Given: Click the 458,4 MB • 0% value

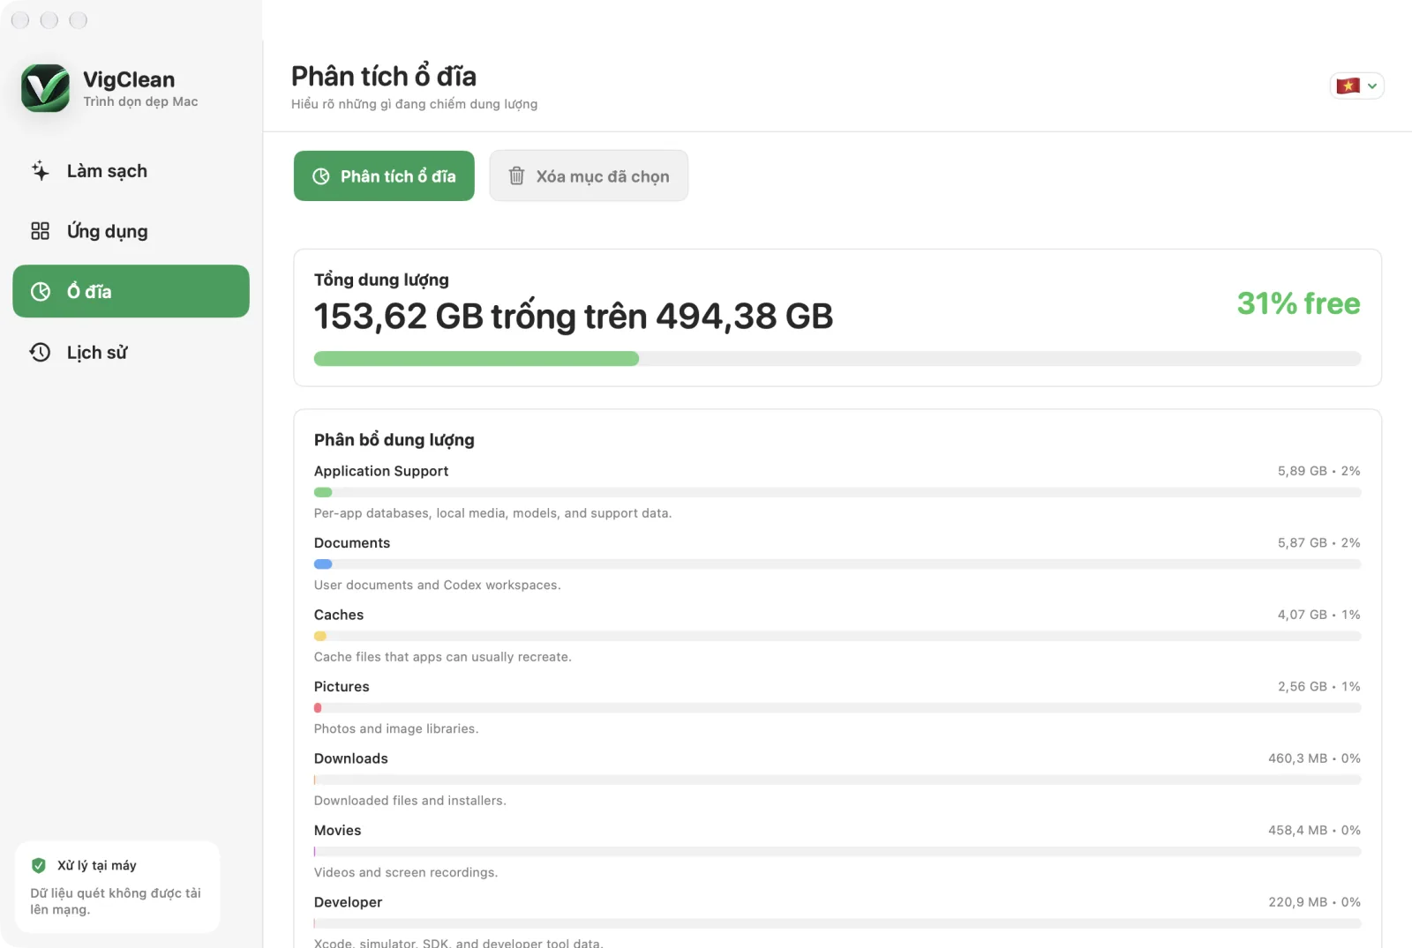Looking at the screenshot, I should (x=1315, y=831).
